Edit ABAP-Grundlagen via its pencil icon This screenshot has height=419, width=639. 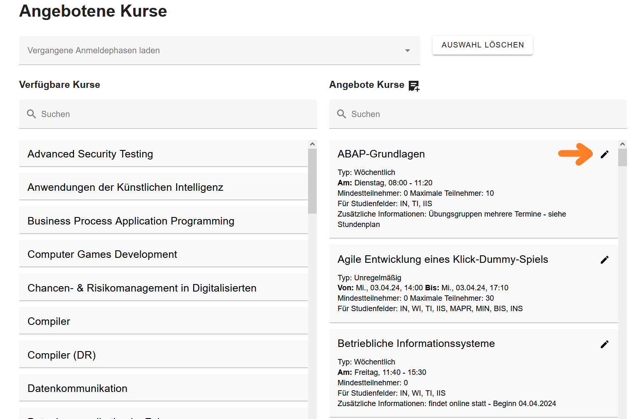click(605, 154)
